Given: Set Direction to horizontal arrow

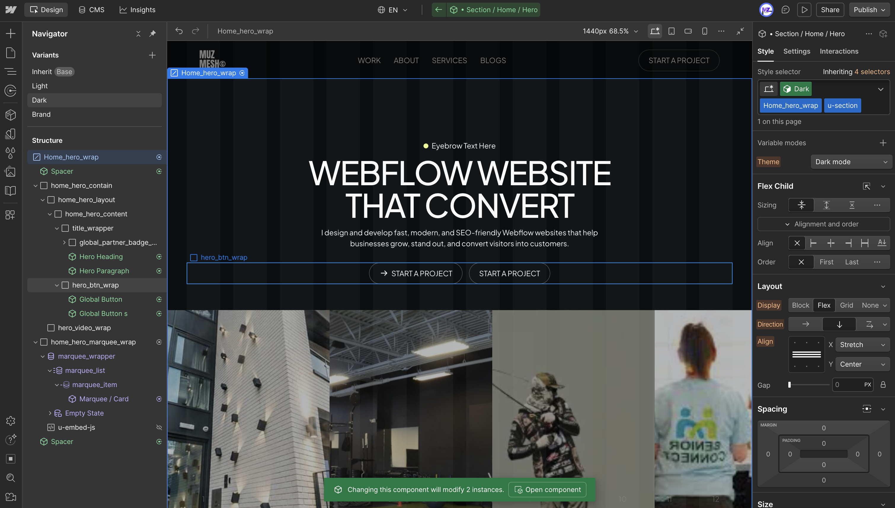Looking at the screenshot, I should coord(805,325).
